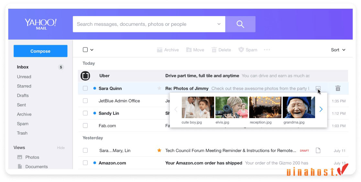Hide the Views section
Screen dimensions: 361x182
(61, 148)
